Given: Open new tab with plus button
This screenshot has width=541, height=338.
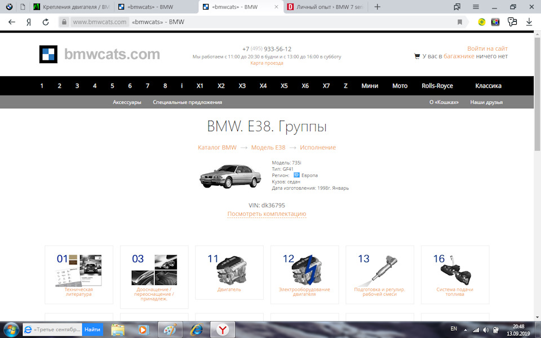Looking at the screenshot, I should 378,7.
